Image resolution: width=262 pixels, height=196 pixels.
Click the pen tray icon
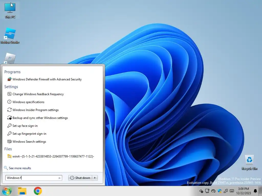pos(226,191)
